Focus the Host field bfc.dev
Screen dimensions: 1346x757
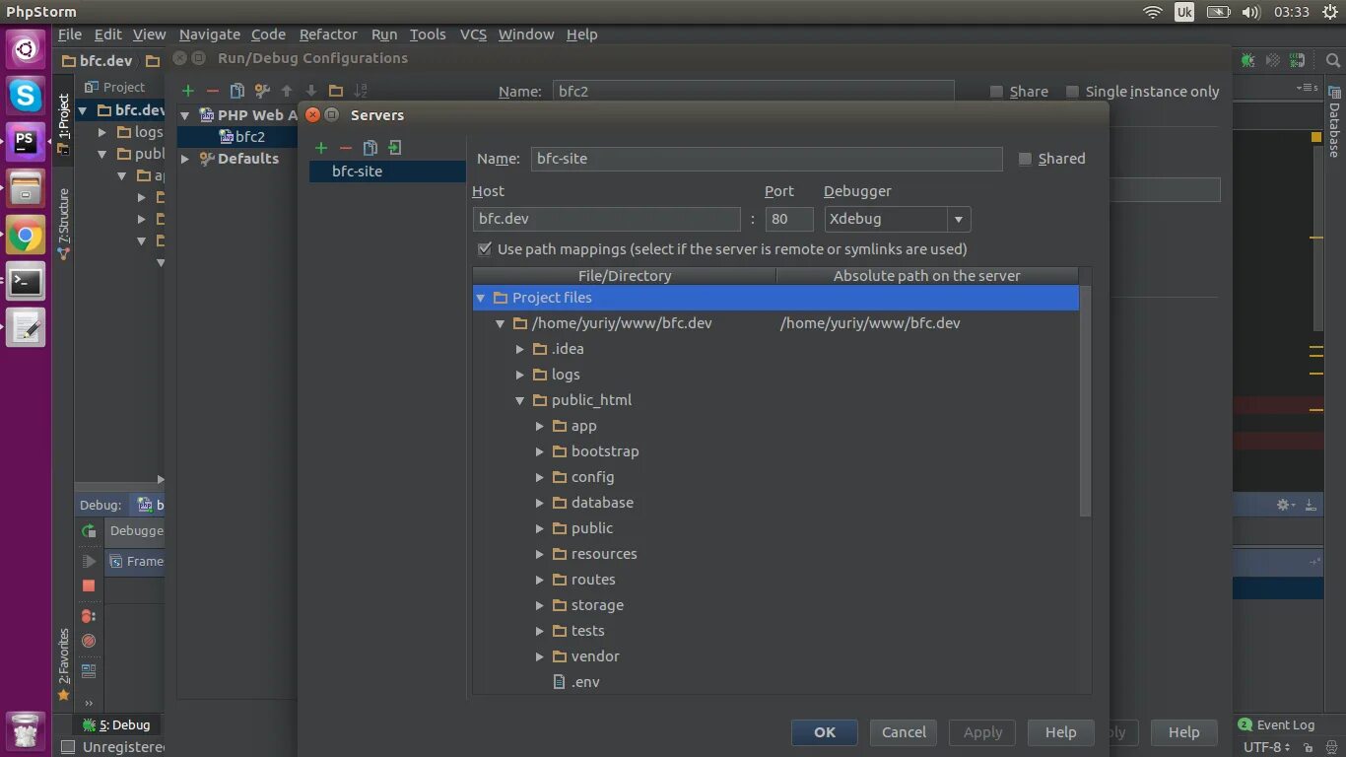pyautogui.click(x=606, y=219)
